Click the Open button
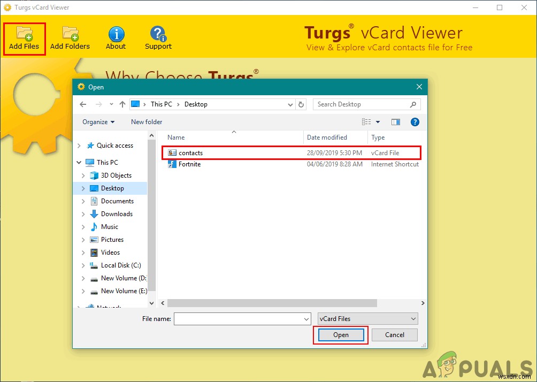This screenshot has width=537, height=382. click(341, 335)
